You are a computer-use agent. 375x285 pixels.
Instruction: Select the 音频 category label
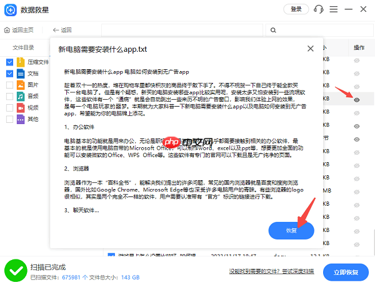pos(33,97)
